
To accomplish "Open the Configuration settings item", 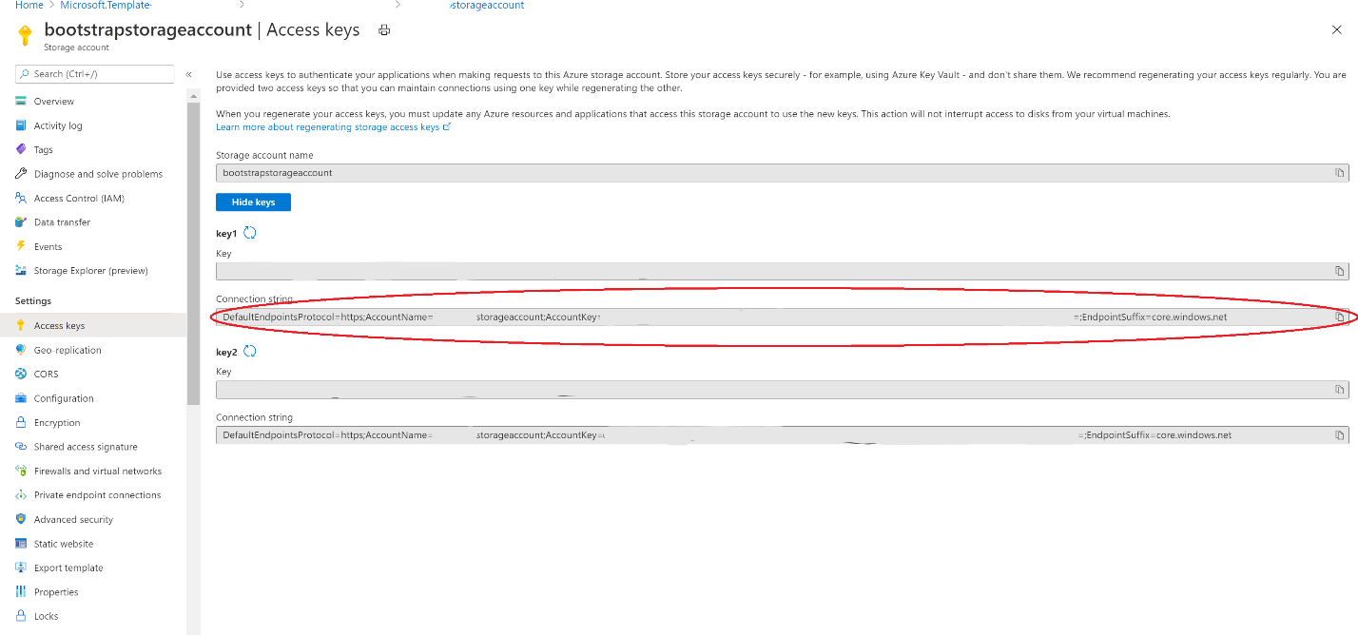I will 64,398.
